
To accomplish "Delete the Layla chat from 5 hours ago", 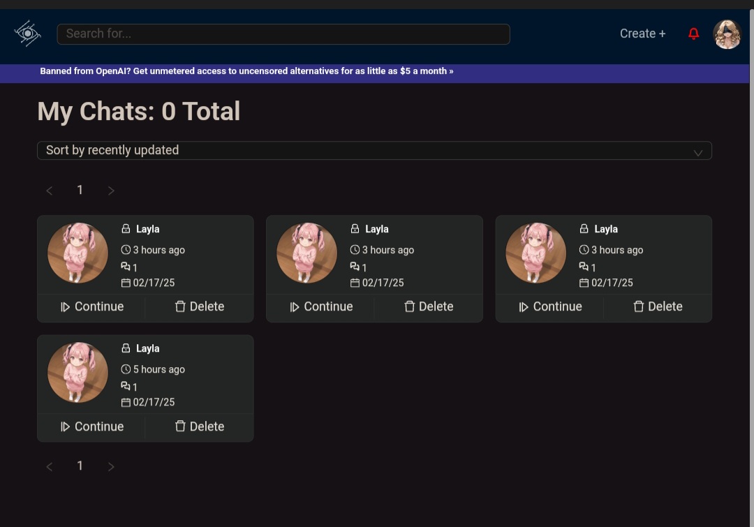I will (200, 426).
